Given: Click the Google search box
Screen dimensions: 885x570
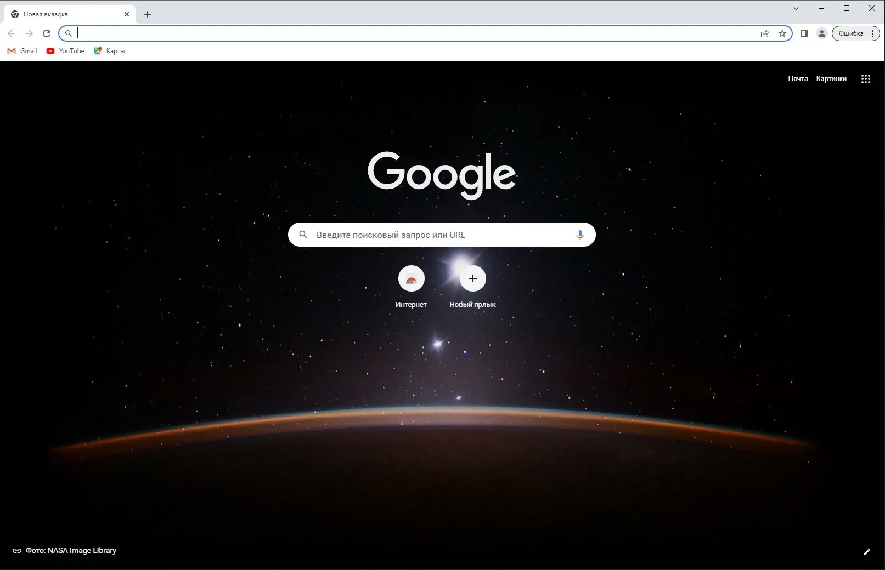Looking at the screenshot, I should click(442, 235).
